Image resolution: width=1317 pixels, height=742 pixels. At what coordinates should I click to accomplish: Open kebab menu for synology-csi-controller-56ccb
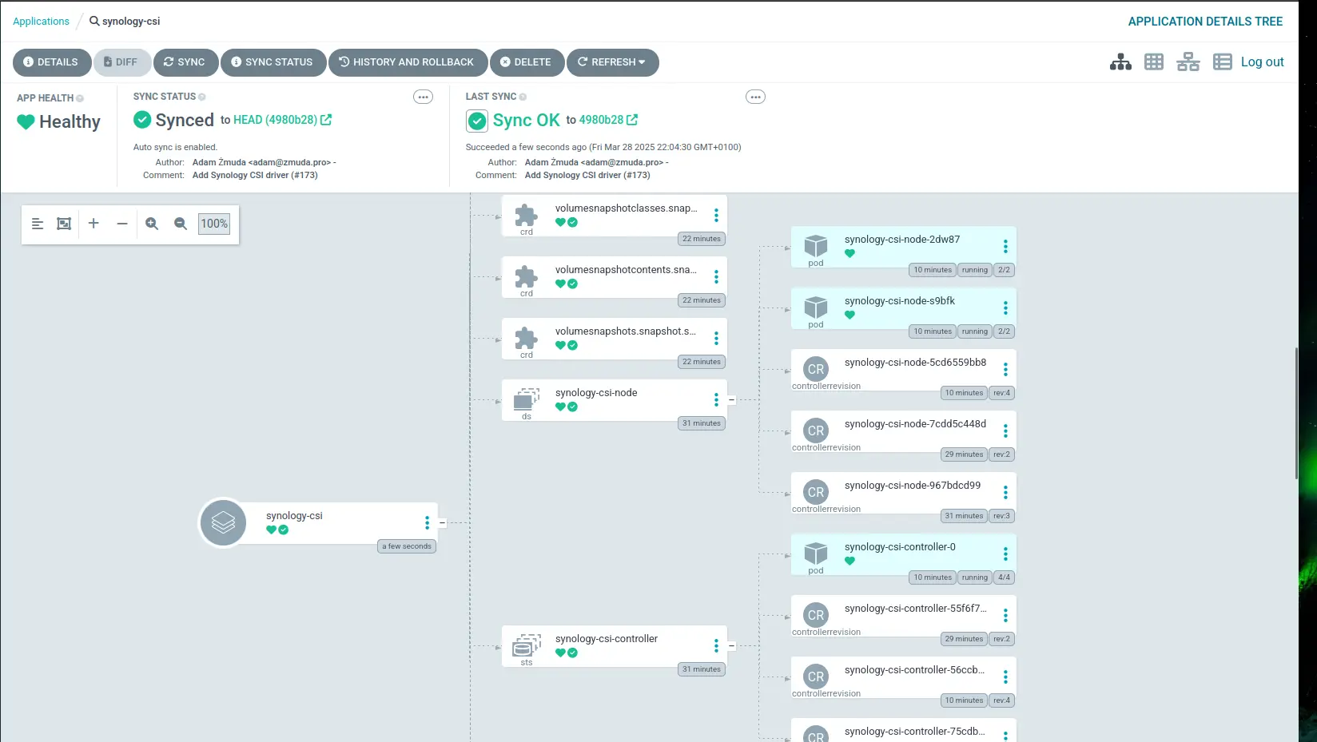[1005, 677]
